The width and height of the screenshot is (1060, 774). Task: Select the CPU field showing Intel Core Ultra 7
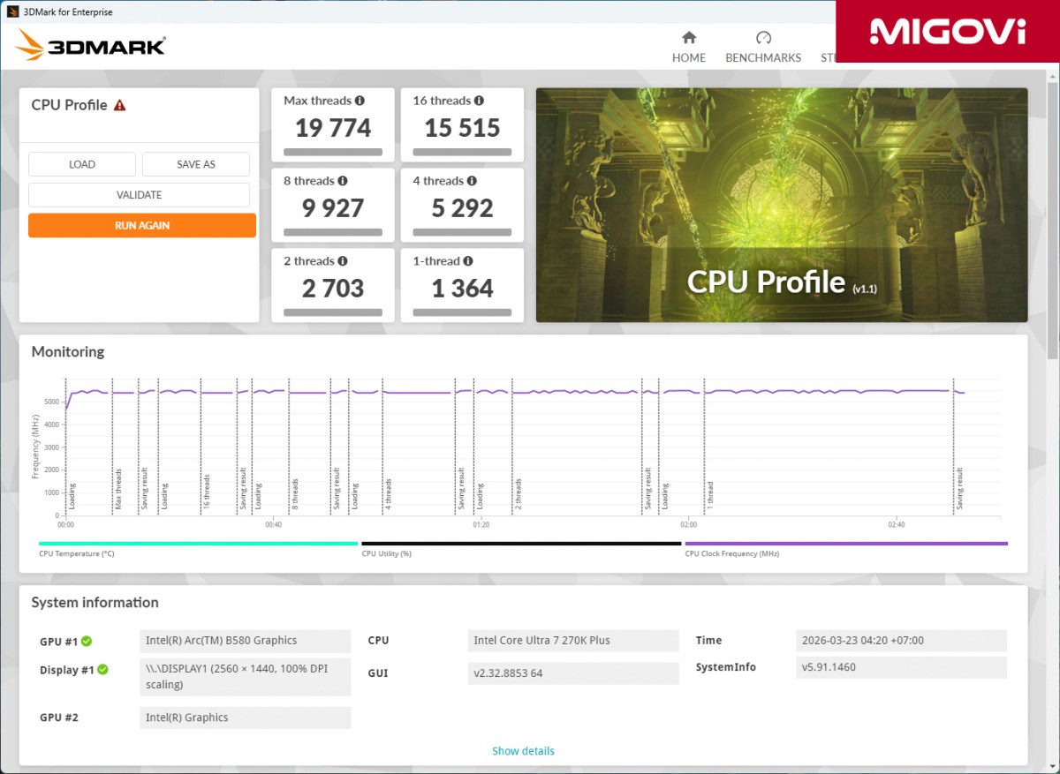tap(572, 640)
